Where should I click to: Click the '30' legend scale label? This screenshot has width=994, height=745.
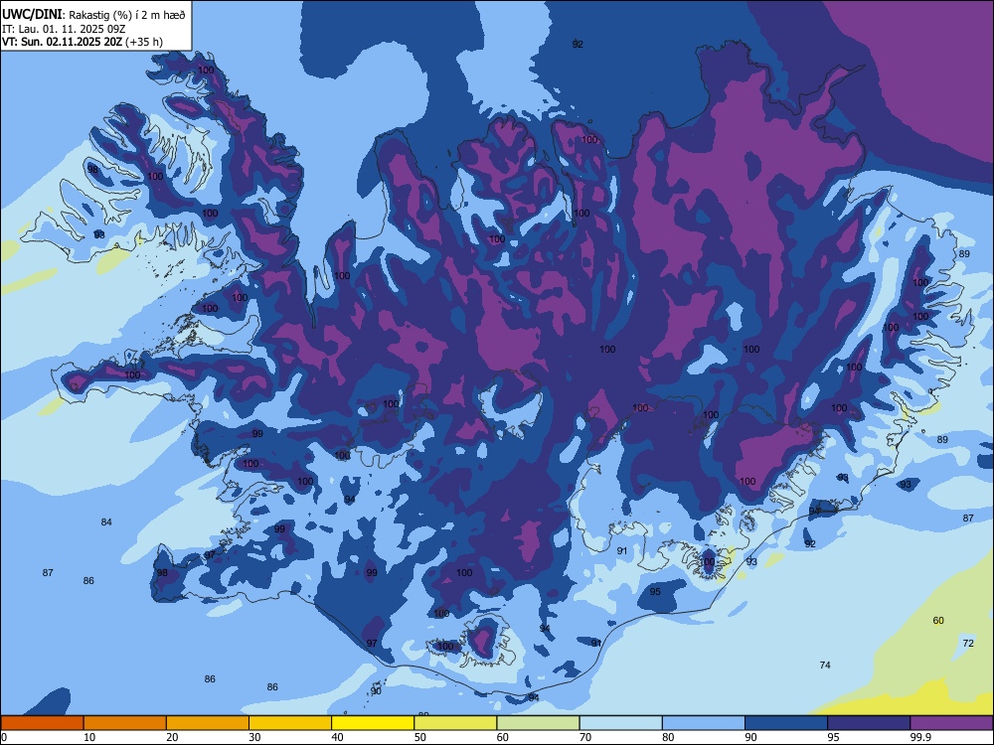[254, 737]
